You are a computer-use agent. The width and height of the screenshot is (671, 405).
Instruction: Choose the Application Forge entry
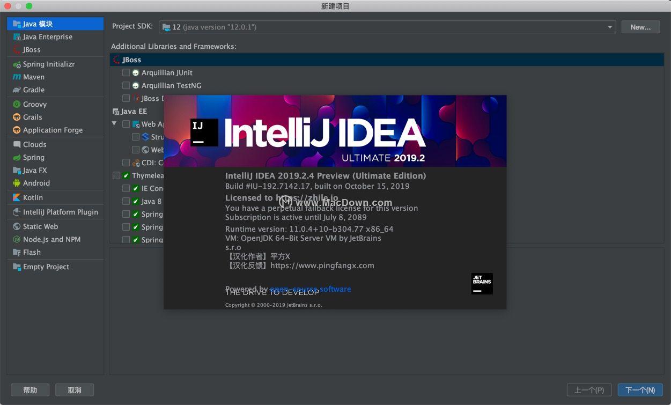[x=55, y=130]
